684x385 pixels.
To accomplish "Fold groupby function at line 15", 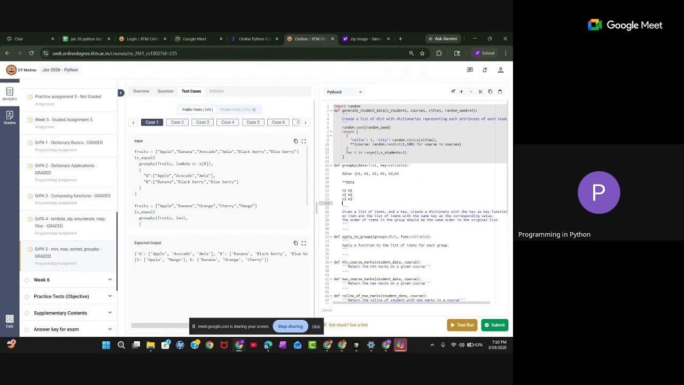I will pos(331,165).
